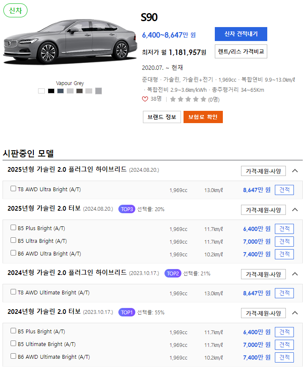Tick the B6 AWD Ultimate Bright checkbox
The width and height of the screenshot is (307, 371).
pyautogui.click(x=13, y=356)
